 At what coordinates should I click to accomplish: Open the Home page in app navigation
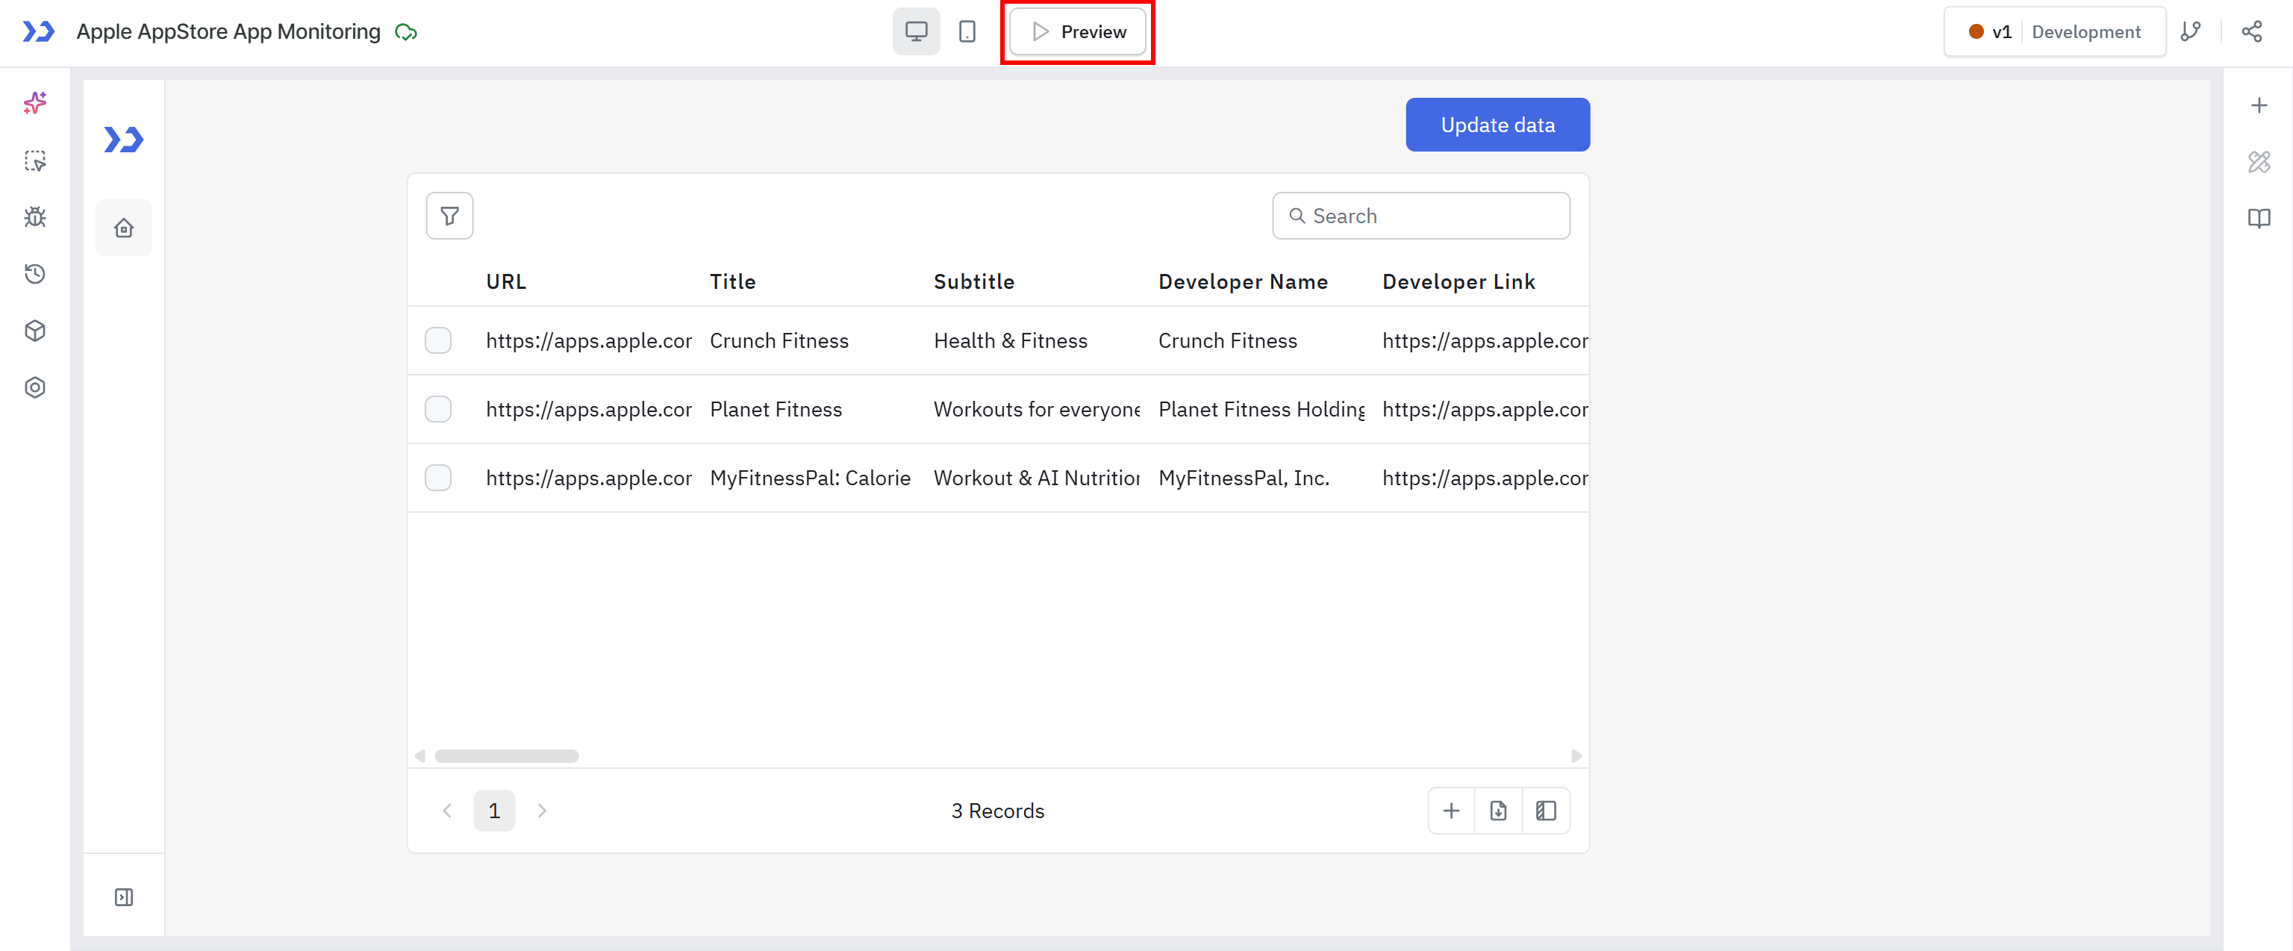point(124,228)
